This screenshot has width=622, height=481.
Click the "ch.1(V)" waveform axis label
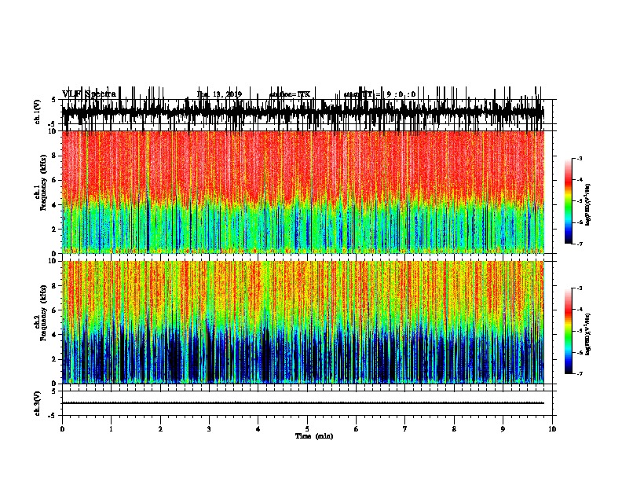[37, 112]
